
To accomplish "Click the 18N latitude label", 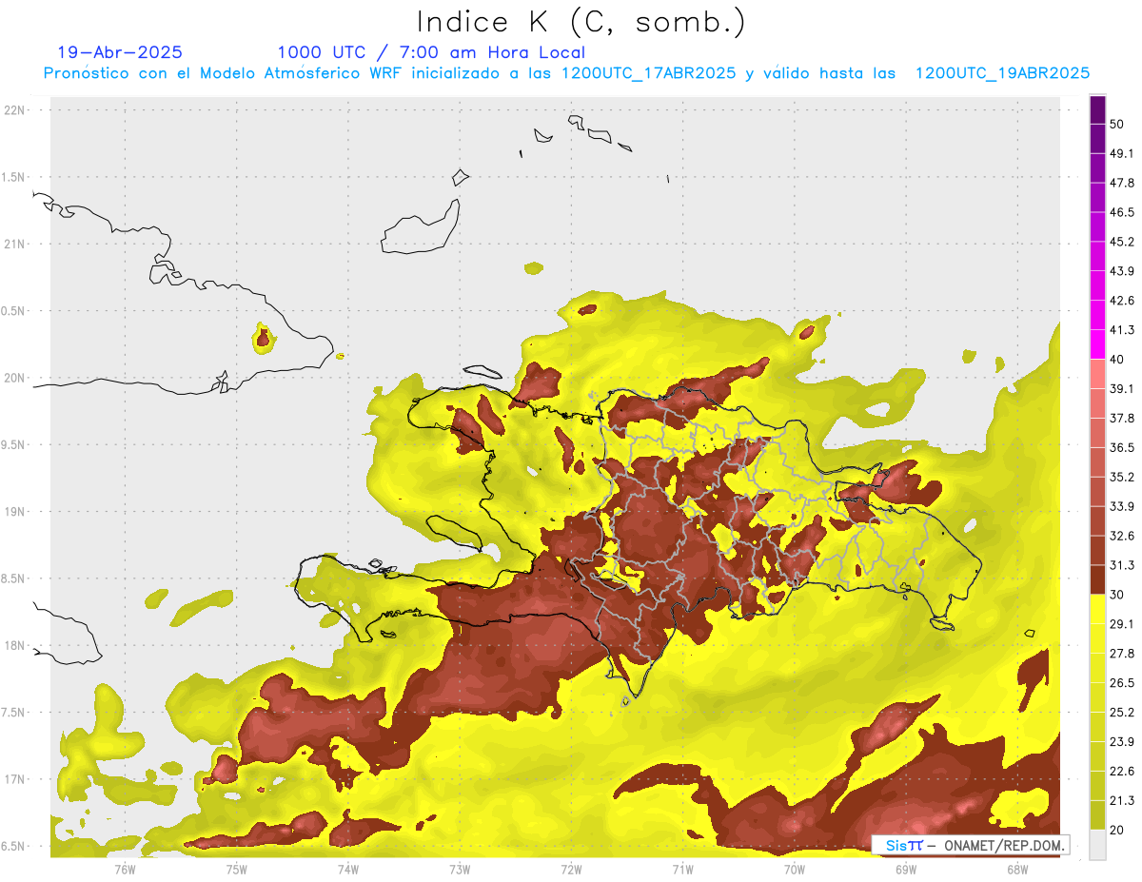I will 15,645.
